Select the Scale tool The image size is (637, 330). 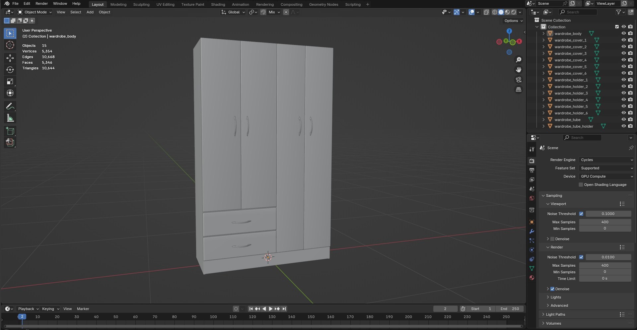[x=10, y=81]
